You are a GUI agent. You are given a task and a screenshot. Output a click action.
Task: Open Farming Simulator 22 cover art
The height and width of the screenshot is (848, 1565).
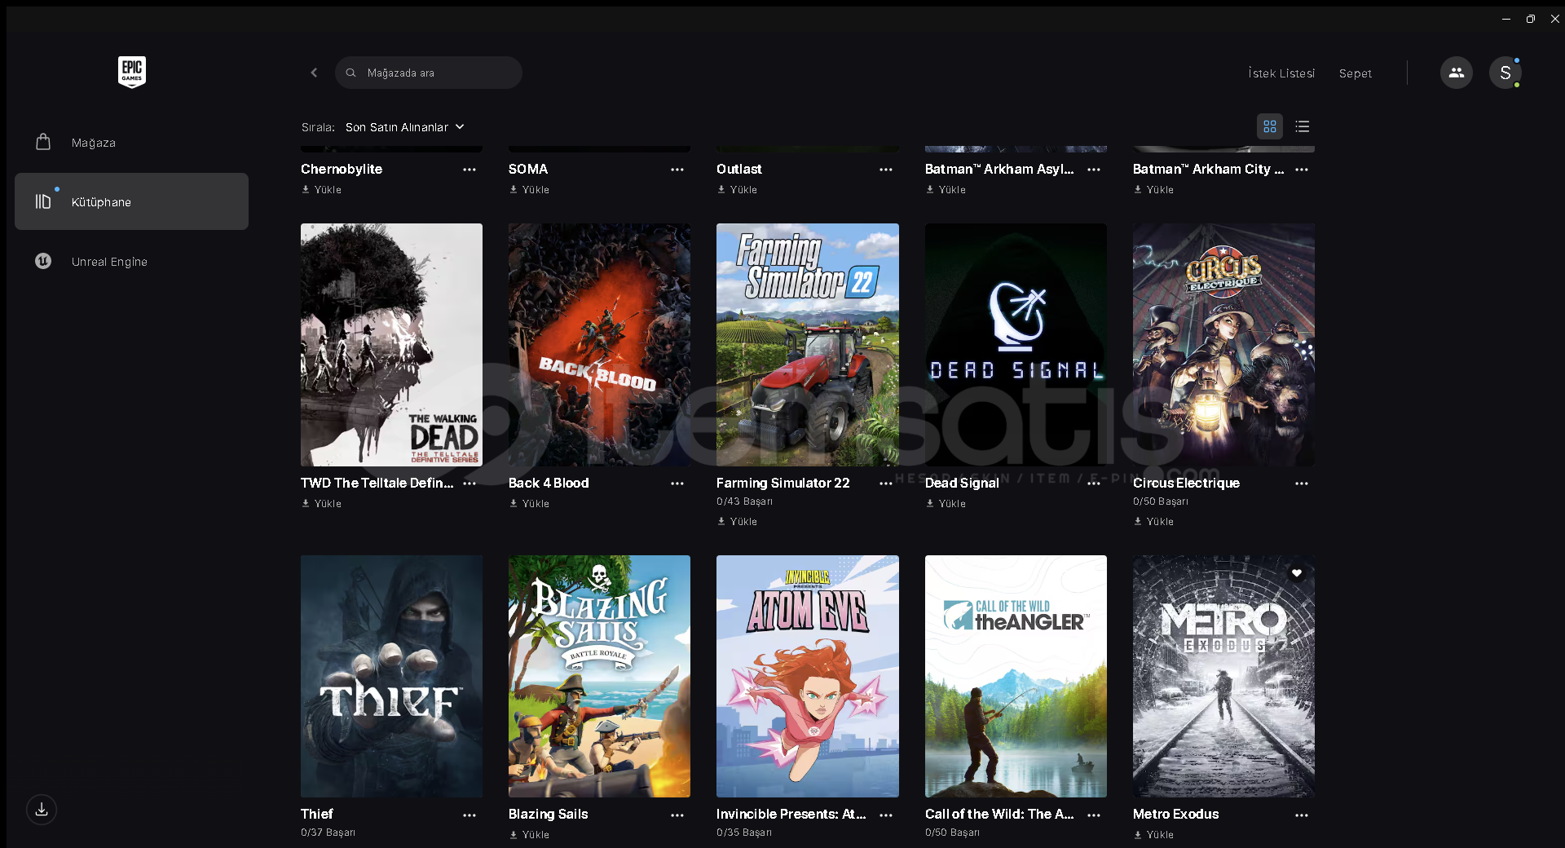tap(808, 345)
